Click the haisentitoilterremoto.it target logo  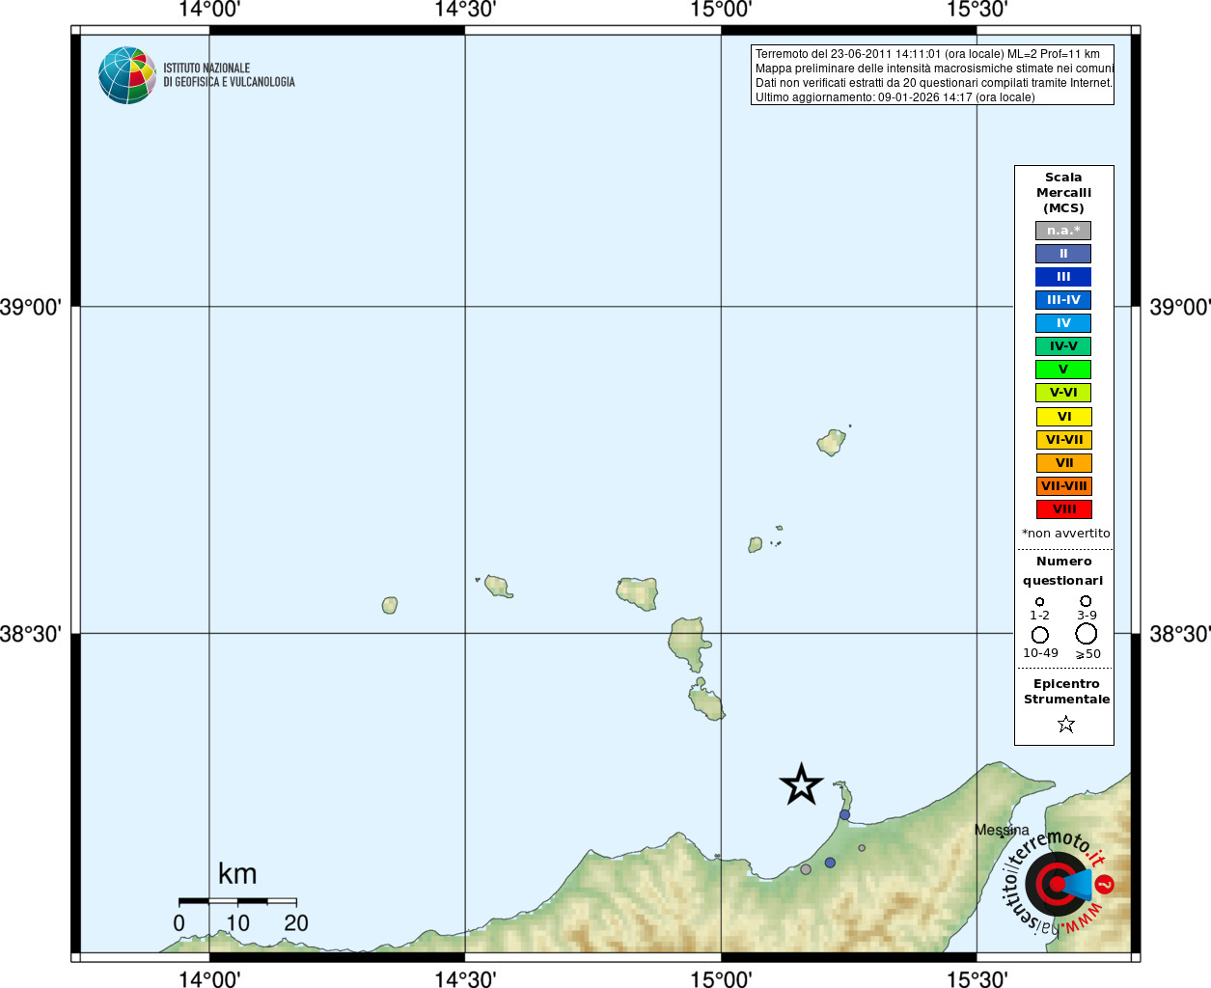pos(1059,883)
